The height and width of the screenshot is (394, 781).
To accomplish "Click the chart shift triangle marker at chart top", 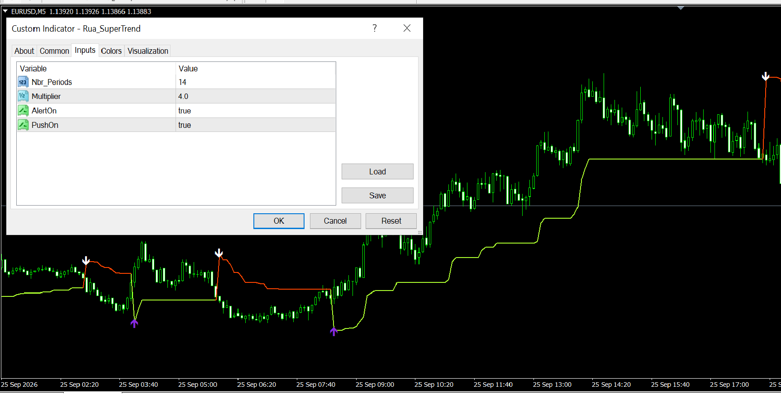I will coord(681,8).
